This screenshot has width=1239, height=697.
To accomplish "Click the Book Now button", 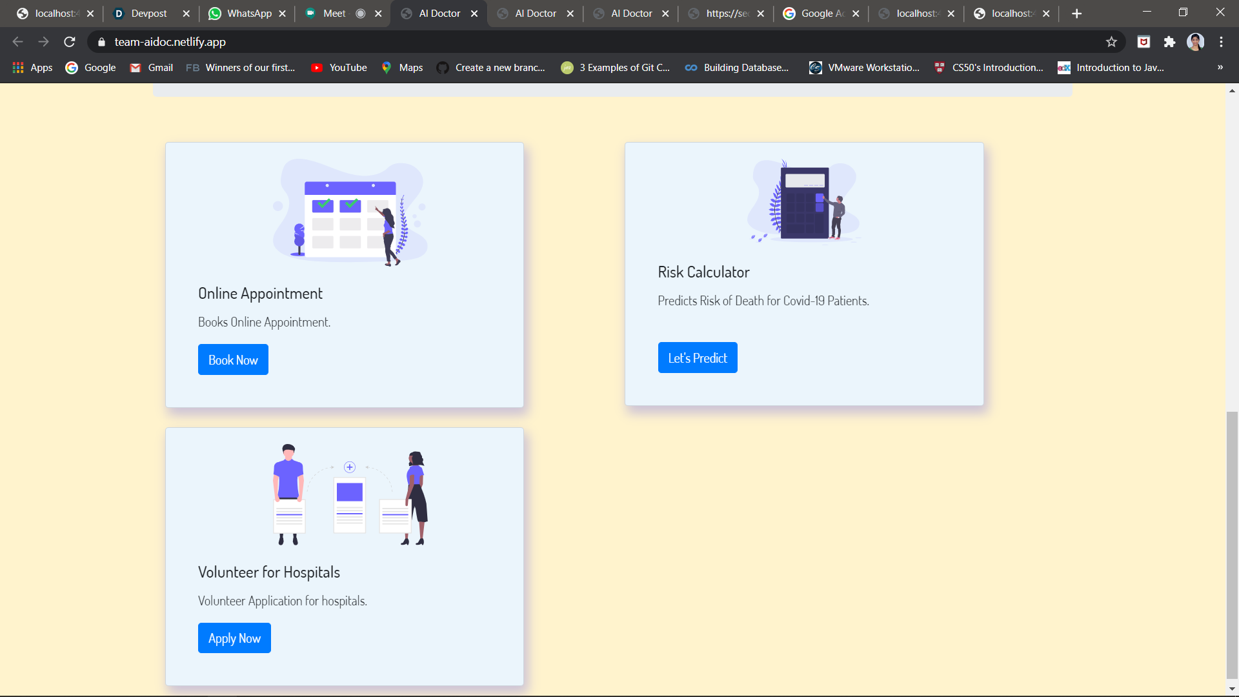I will pos(233,359).
